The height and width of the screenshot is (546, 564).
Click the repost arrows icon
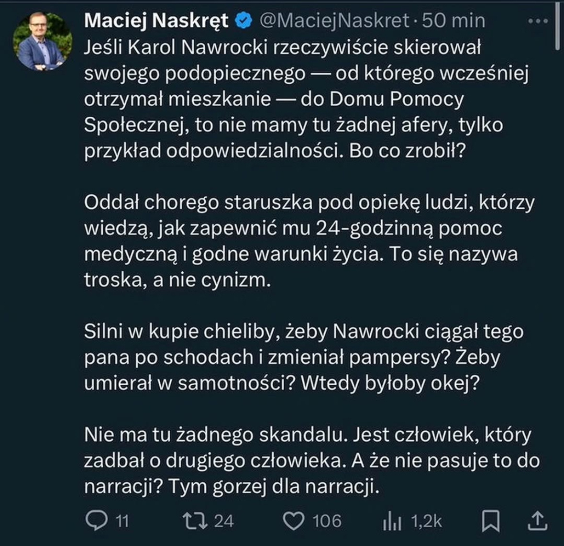[x=195, y=521]
